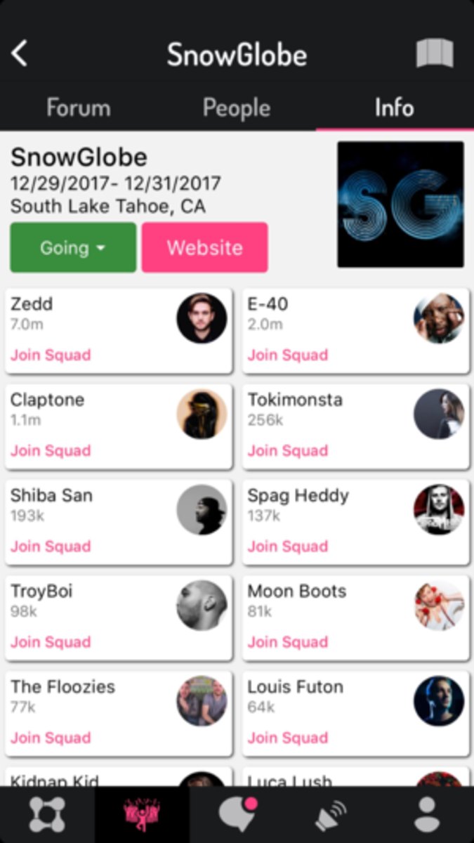
Task: Select the crowd festival icon in bottom bar
Action: 142,815
